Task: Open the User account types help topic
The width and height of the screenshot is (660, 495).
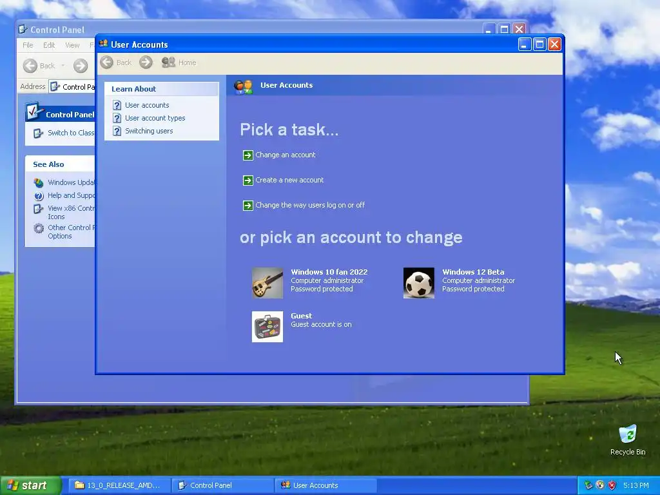Action: [155, 119]
